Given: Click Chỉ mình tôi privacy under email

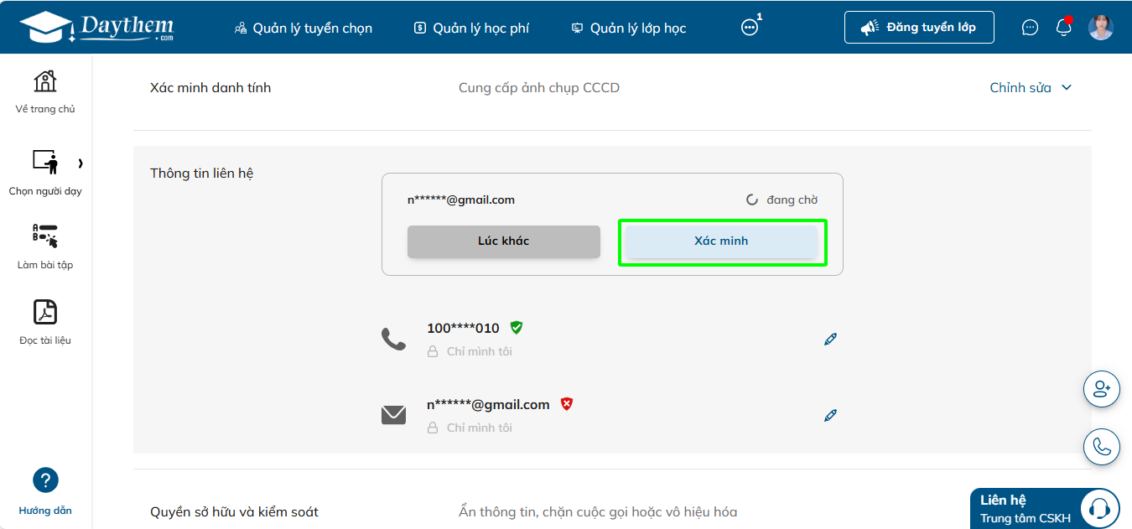Looking at the screenshot, I should click(x=470, y=428).
